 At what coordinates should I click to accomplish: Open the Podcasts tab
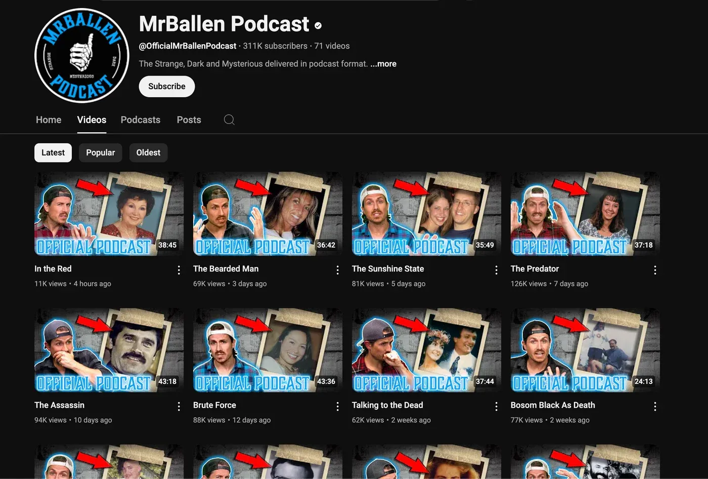141,120
